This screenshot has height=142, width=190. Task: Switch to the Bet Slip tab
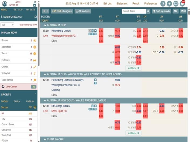19,10
